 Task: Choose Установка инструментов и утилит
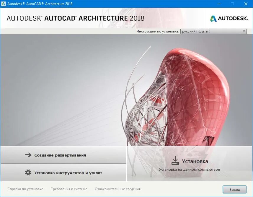(x=63, y=173)
